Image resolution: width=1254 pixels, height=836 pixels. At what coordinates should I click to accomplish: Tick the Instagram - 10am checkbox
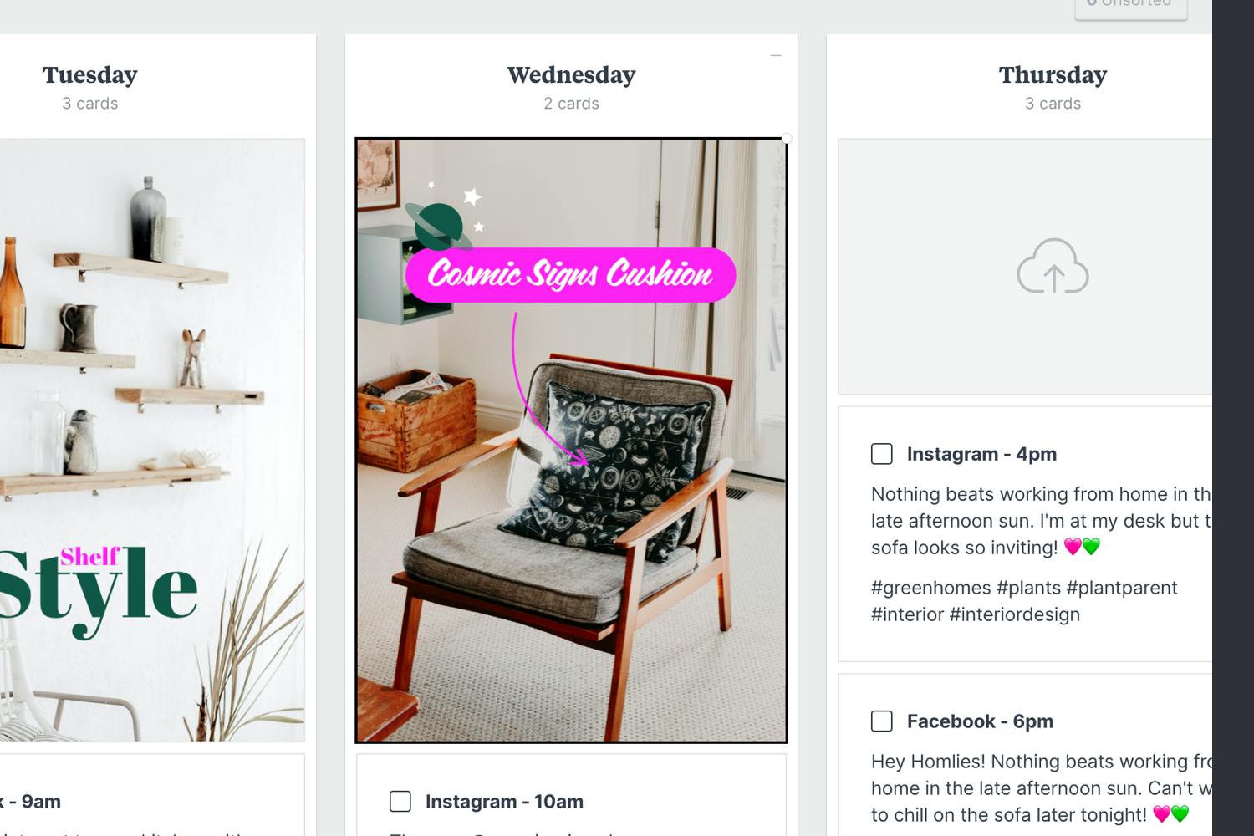(x=400, y=802)
